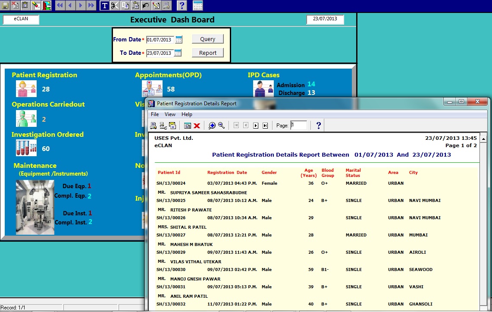Zoom in on the report with magnifier plus

212,126
